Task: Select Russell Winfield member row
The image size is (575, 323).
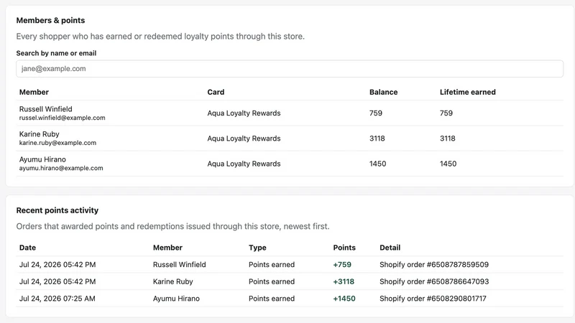Action: pos(290,113)
